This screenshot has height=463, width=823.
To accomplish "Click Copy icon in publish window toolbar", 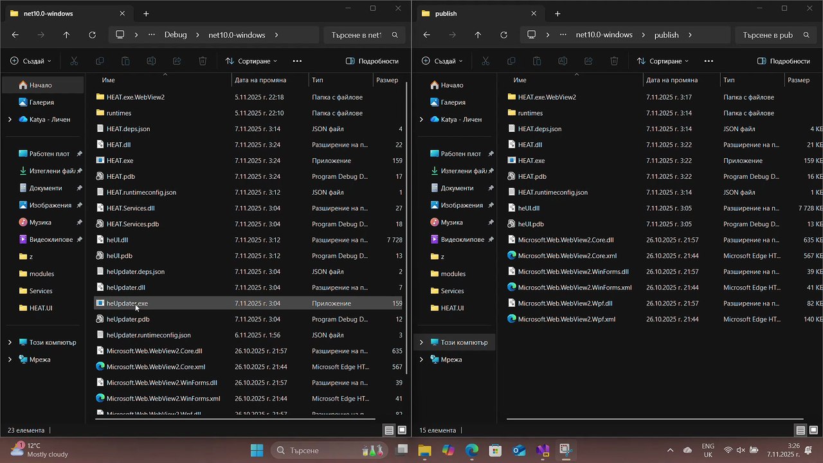I will (x=511, y=61).
